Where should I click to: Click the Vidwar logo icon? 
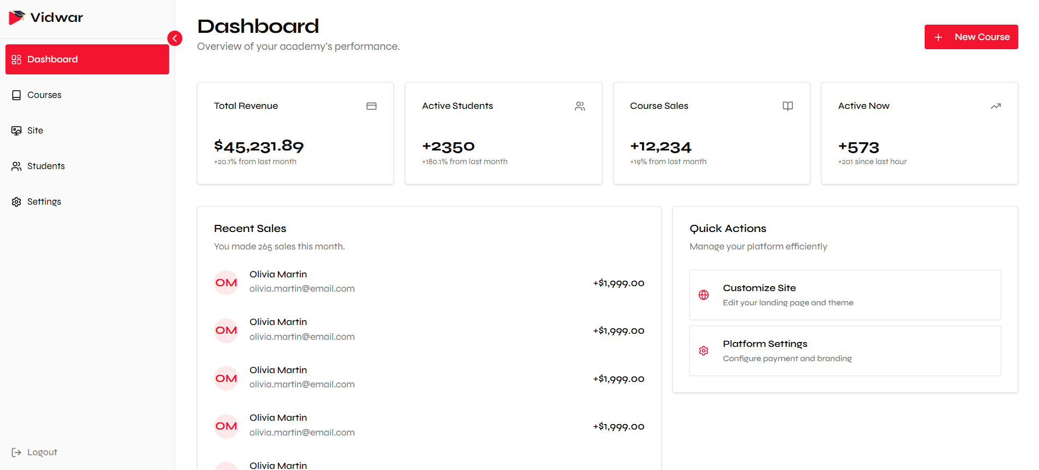17,18
